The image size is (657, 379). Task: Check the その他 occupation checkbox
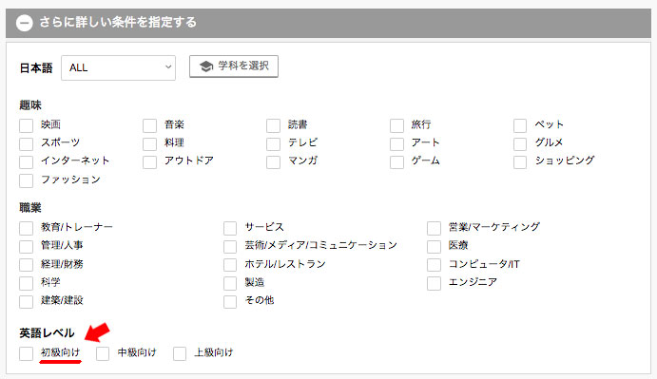click(x=230, y=301)
